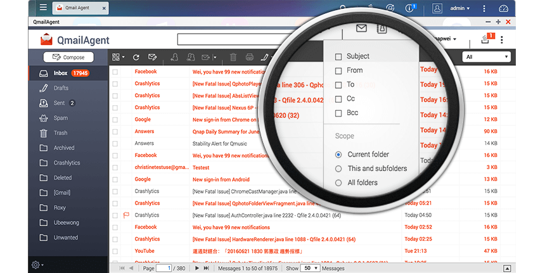545x273 pixels.
Task: Click the mark pen toolbar icon
Action: click(264, 57)
